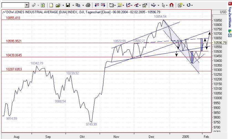232x139 pixels.
Task: Click the 10439.0645 horizontal line label
Action: click(14, 55)
